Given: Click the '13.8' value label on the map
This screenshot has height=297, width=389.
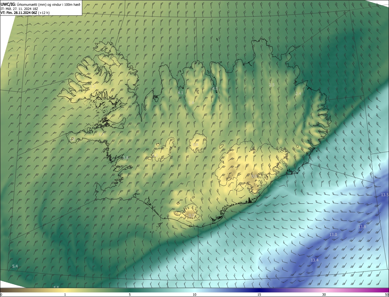Looking at the screenshot, I should click(362, 227).
